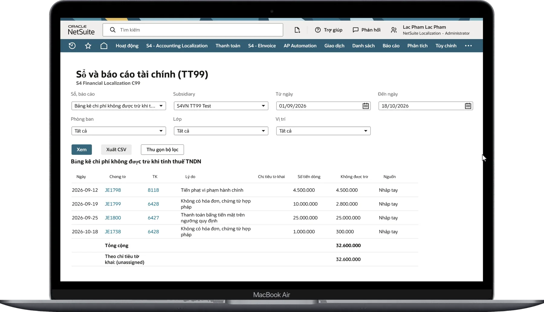Open the Vị trí dropdown
The image size is (544, 312).
point(323,131)
